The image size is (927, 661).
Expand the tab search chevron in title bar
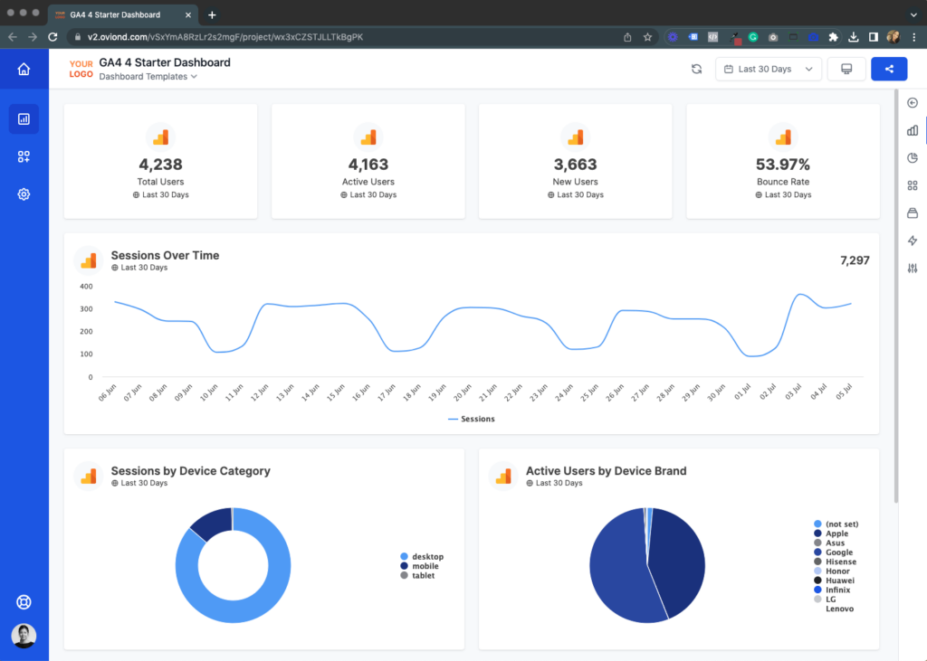coord(914,14)
